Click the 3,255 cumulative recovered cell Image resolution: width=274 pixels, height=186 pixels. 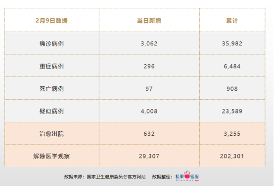(x=232, y=134)
